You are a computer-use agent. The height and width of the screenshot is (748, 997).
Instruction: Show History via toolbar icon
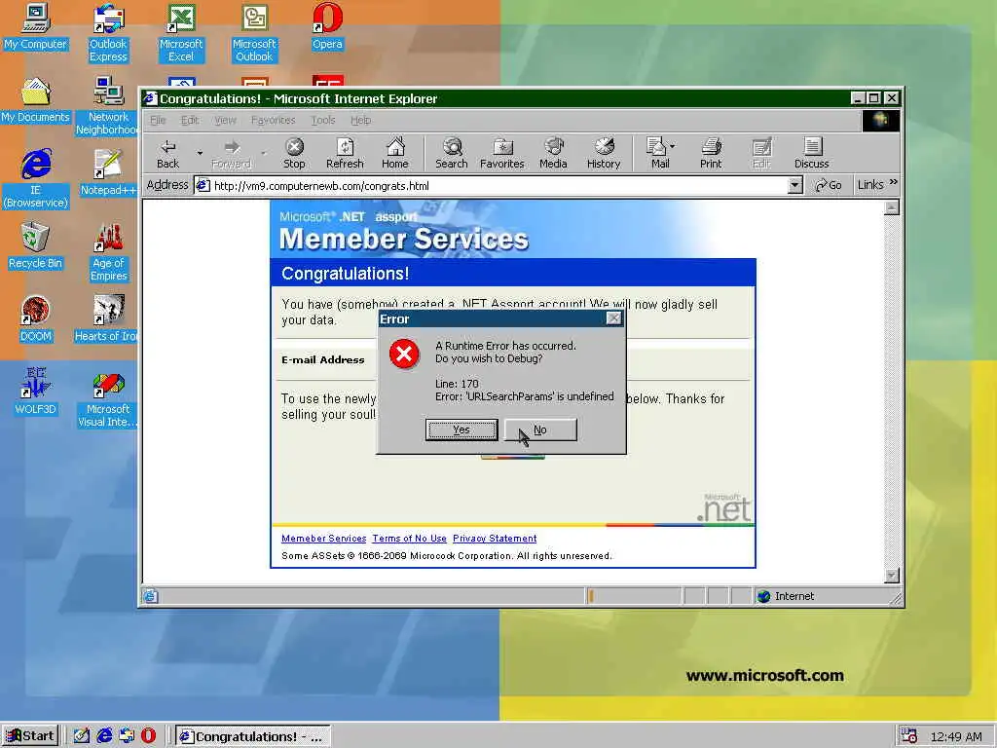pos(604,153)
